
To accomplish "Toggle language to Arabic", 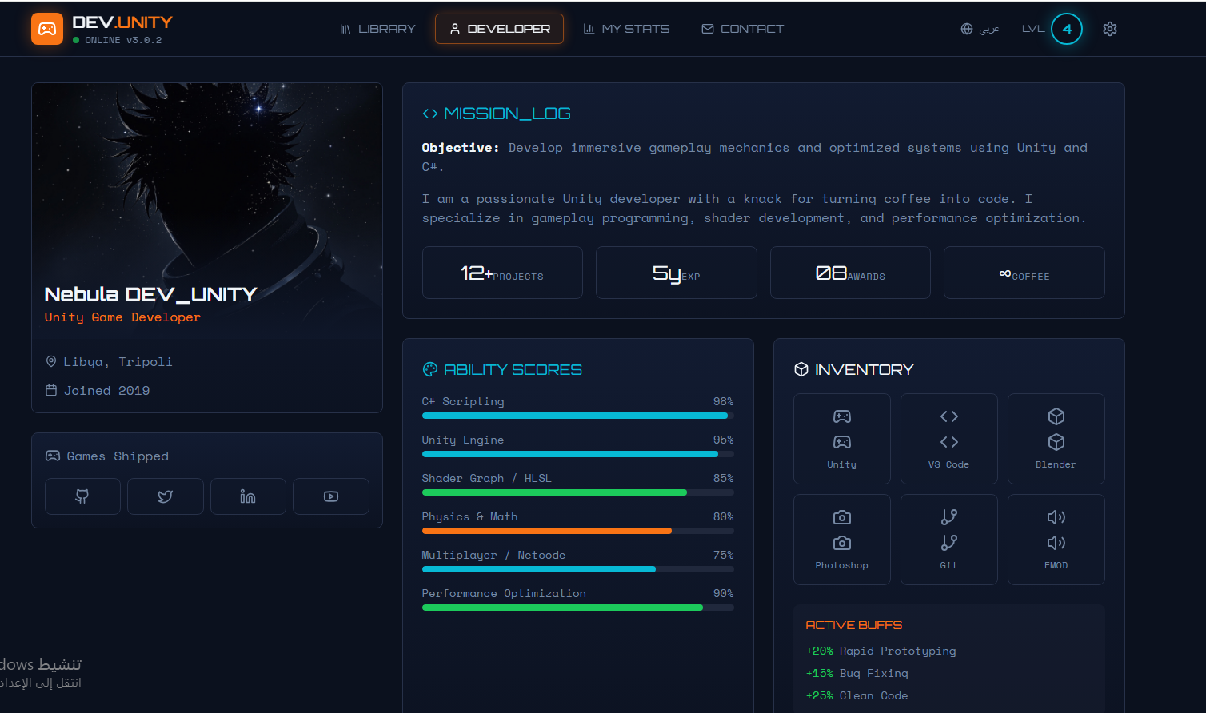I will coord(980,29).
